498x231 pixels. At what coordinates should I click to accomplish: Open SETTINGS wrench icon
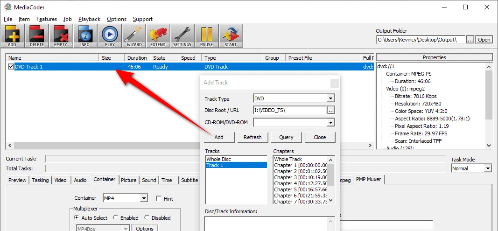tap(182, 36)
